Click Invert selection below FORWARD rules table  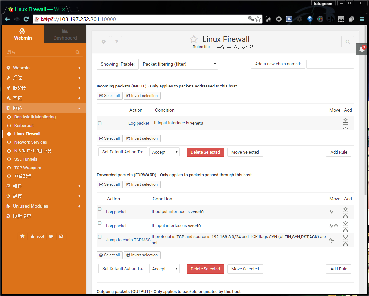(x=142, y=255)
